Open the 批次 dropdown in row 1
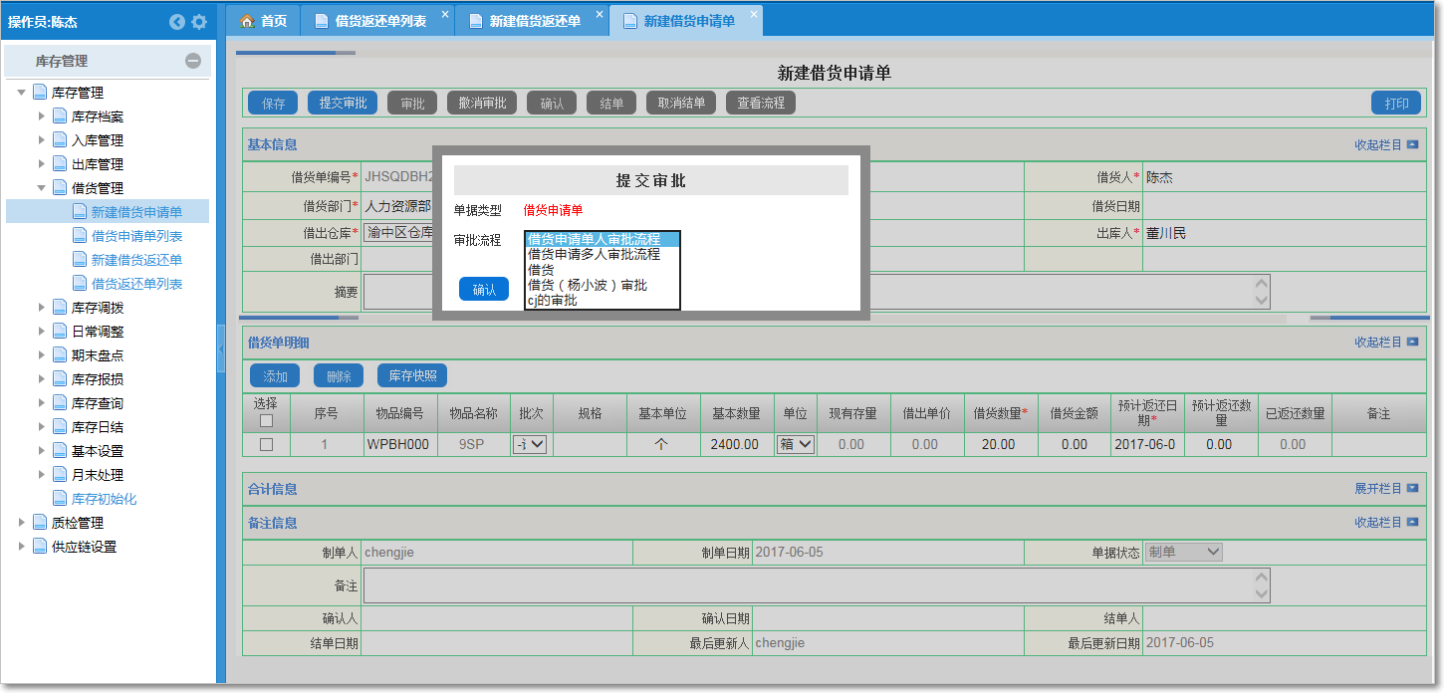The image size is (1444, 693). click(530, 445)
